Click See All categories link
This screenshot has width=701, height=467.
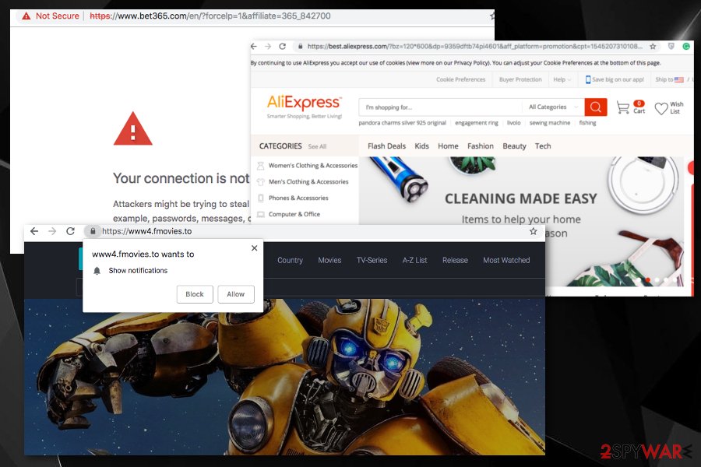[x=317, y=146]
